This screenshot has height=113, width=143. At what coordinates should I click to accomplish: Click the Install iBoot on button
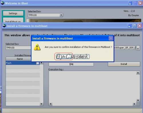13,20
